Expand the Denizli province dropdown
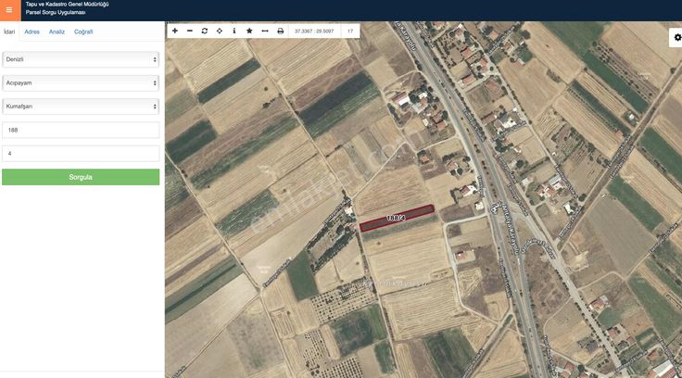The image size is (682, 378). coord(81,59)
